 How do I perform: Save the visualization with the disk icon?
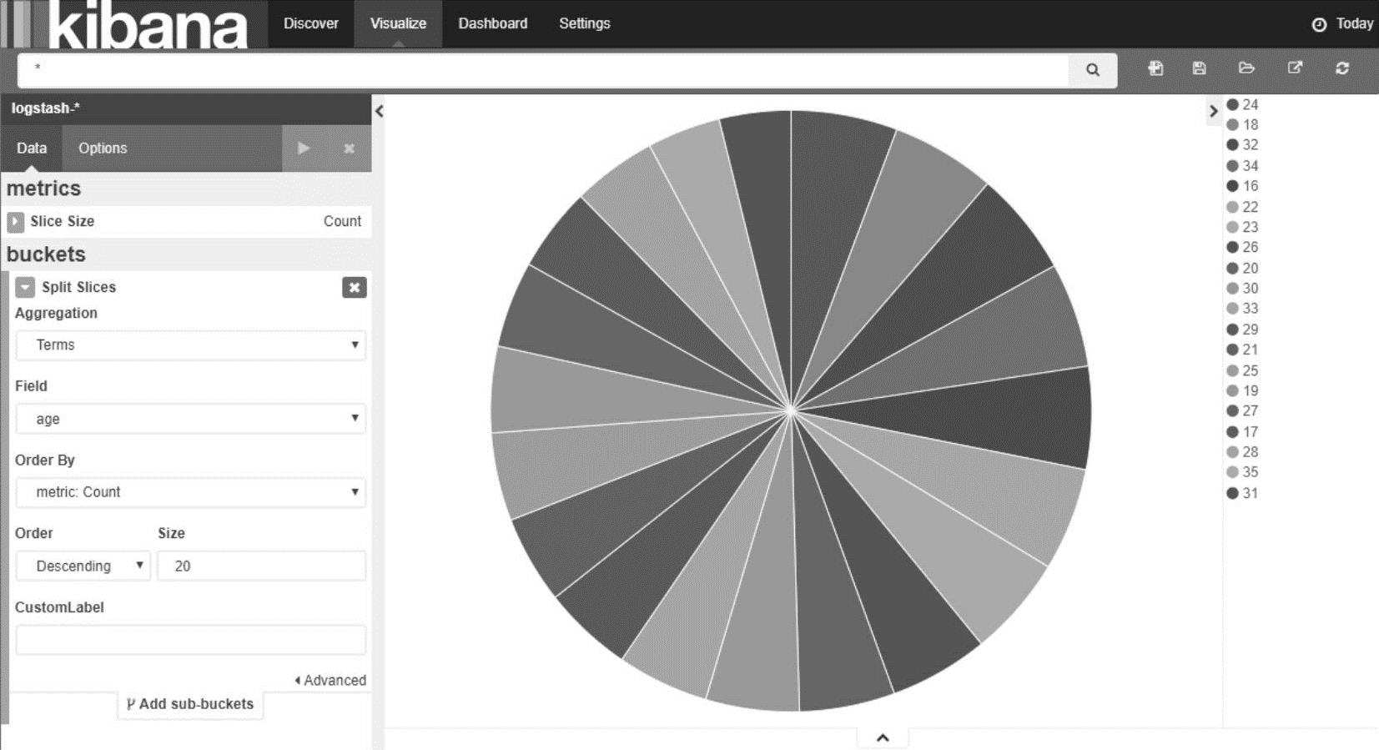tap(1199, 68)
